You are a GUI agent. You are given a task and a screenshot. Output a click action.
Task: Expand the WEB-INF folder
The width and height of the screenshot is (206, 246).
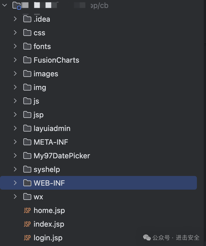(x=15, y=183)
